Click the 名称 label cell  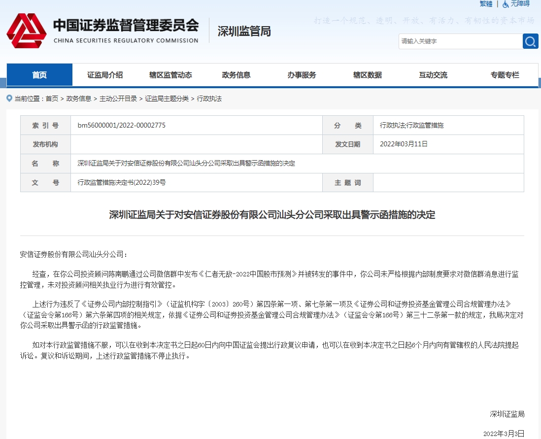45,163
